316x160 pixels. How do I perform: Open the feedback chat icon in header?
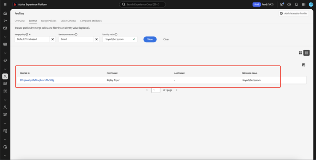(x=282, y=5)
